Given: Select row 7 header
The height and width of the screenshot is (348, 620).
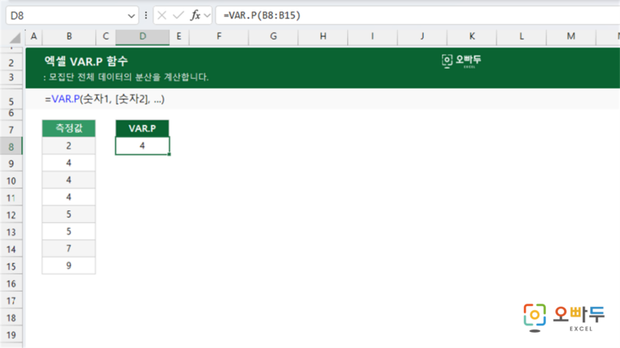Looking at the screenshot, I should pos(11,130).
